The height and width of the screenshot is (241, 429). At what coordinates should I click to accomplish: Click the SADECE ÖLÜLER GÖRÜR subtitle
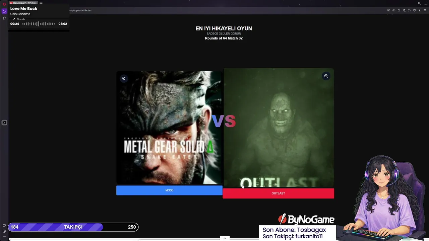click(224, 33)
